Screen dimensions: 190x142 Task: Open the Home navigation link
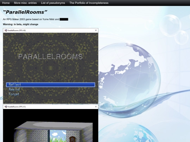tap(6, 3)
